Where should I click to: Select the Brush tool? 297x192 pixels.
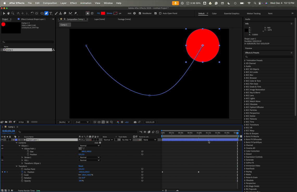pos(56,13)
